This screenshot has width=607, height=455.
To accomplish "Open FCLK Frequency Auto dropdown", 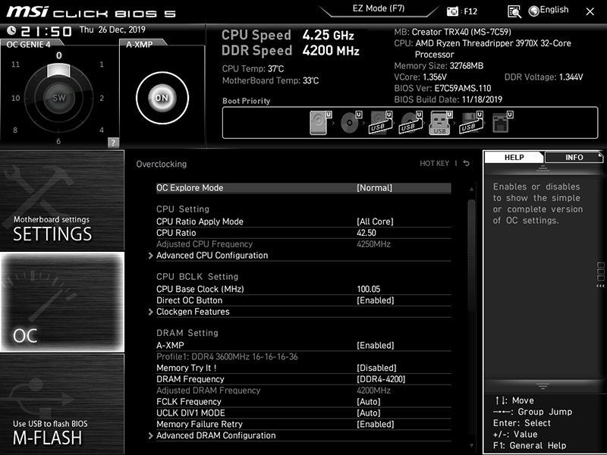I will coord(369,402).
